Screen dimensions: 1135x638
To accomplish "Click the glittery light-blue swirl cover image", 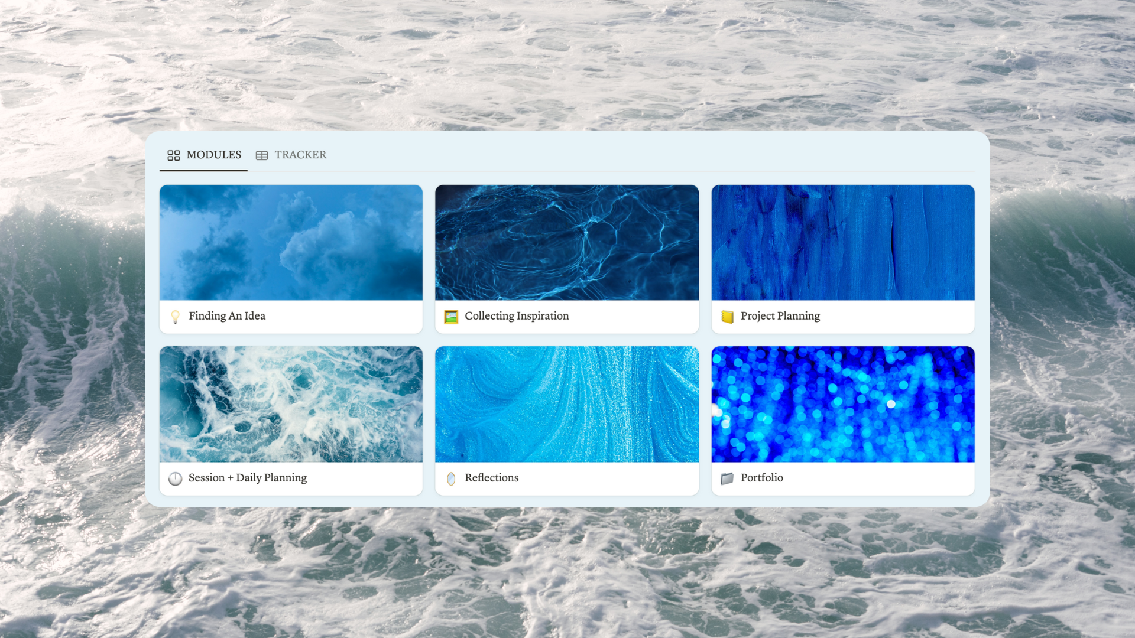I will tap(566, 404).
